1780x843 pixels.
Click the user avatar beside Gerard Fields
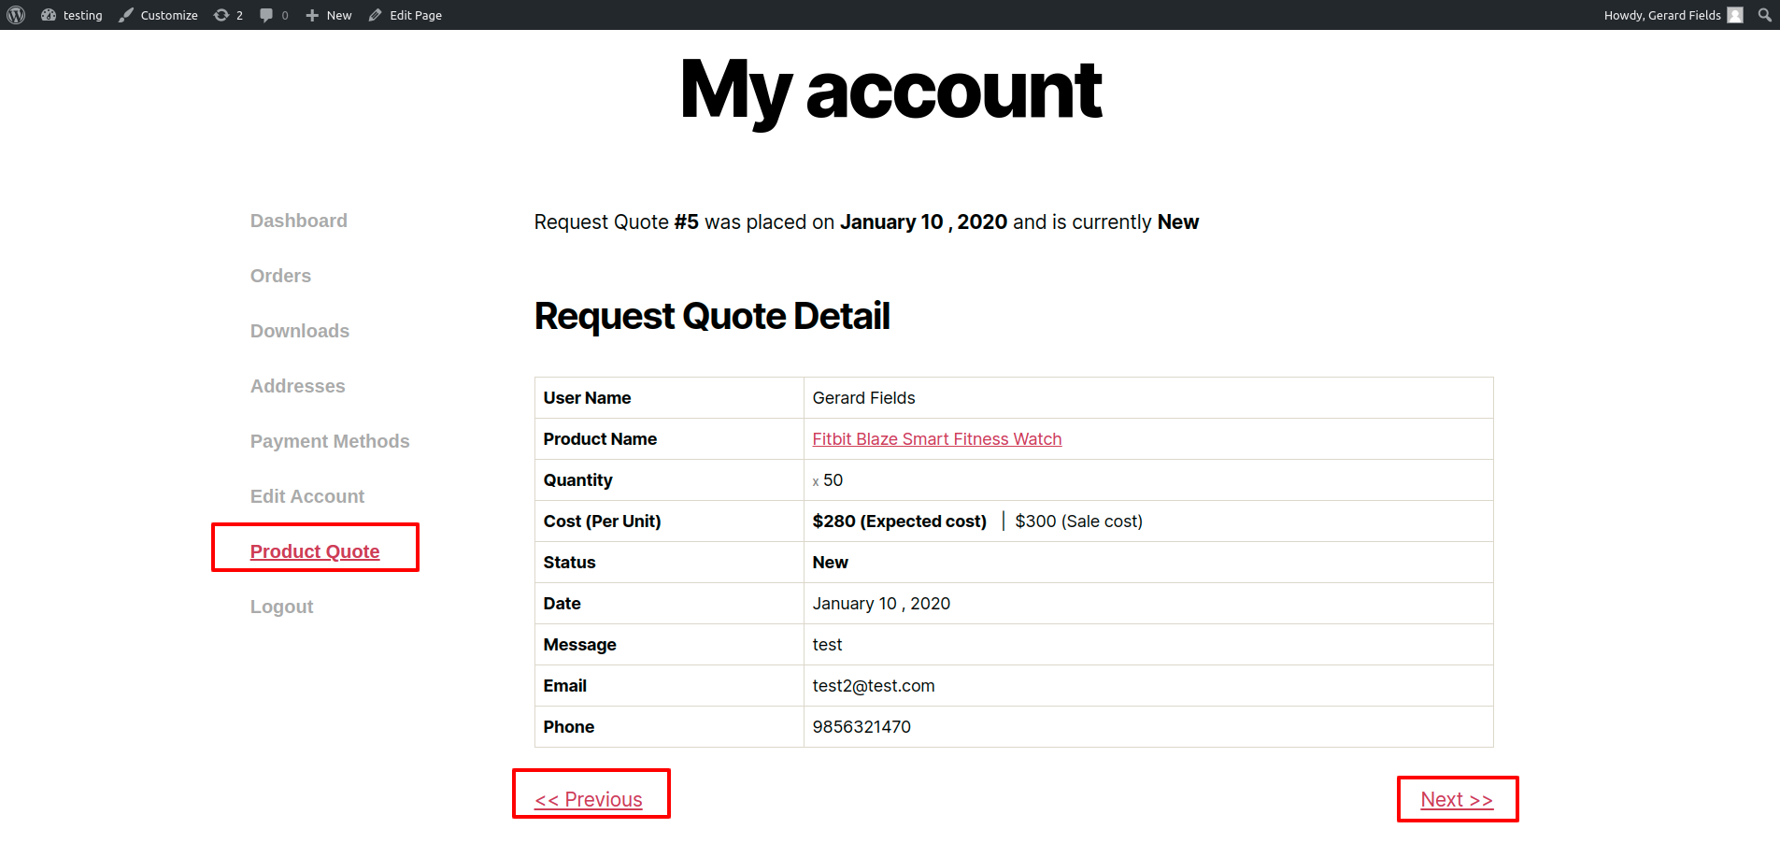point(1735,15)
